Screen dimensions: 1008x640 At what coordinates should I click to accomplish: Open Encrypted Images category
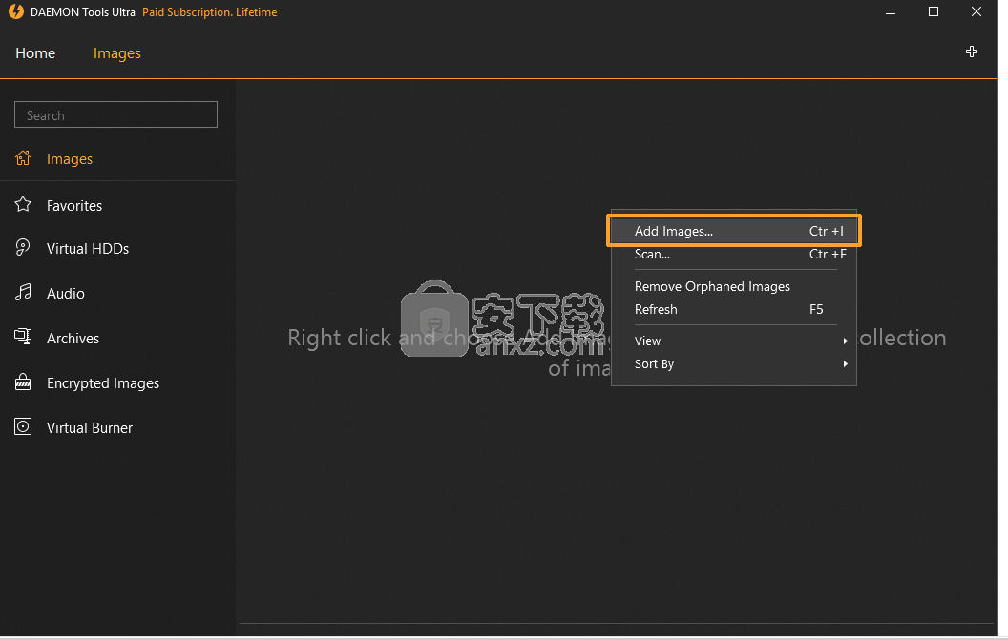tap(103, 383)
